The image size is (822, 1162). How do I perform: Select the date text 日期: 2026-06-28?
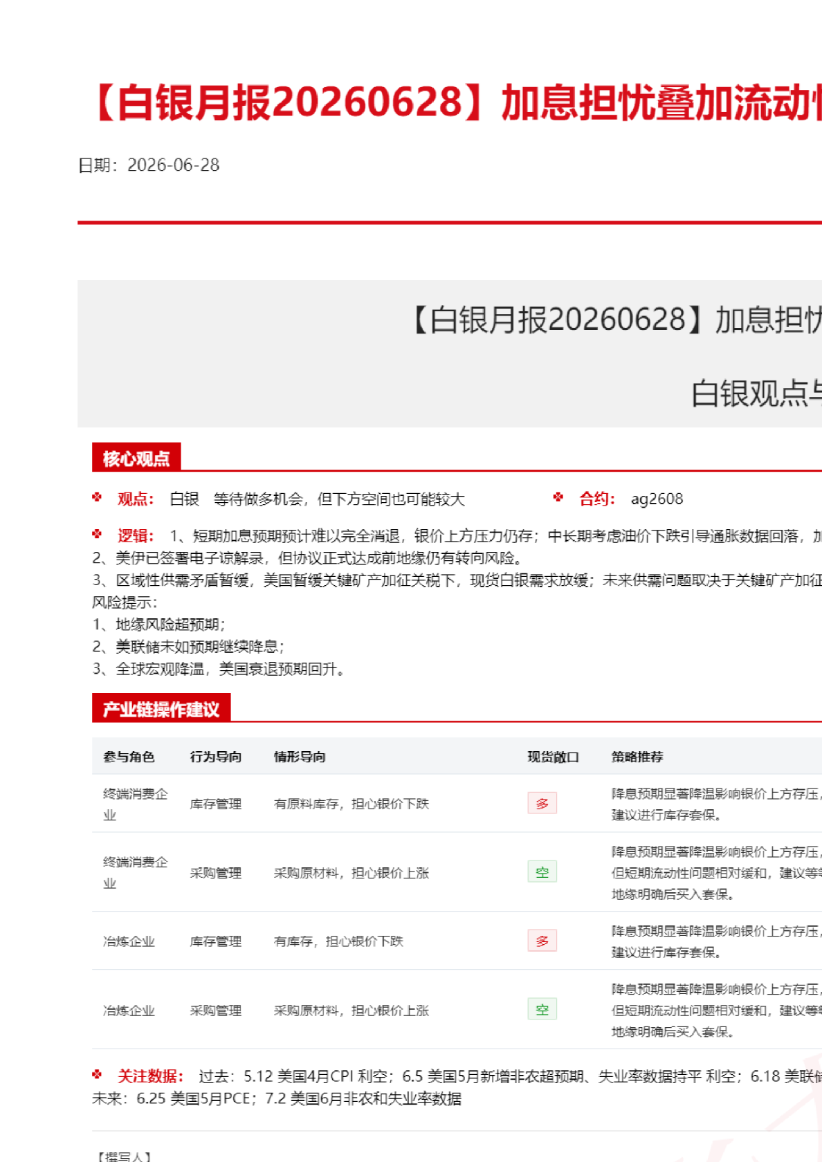(x=149, y=165)
